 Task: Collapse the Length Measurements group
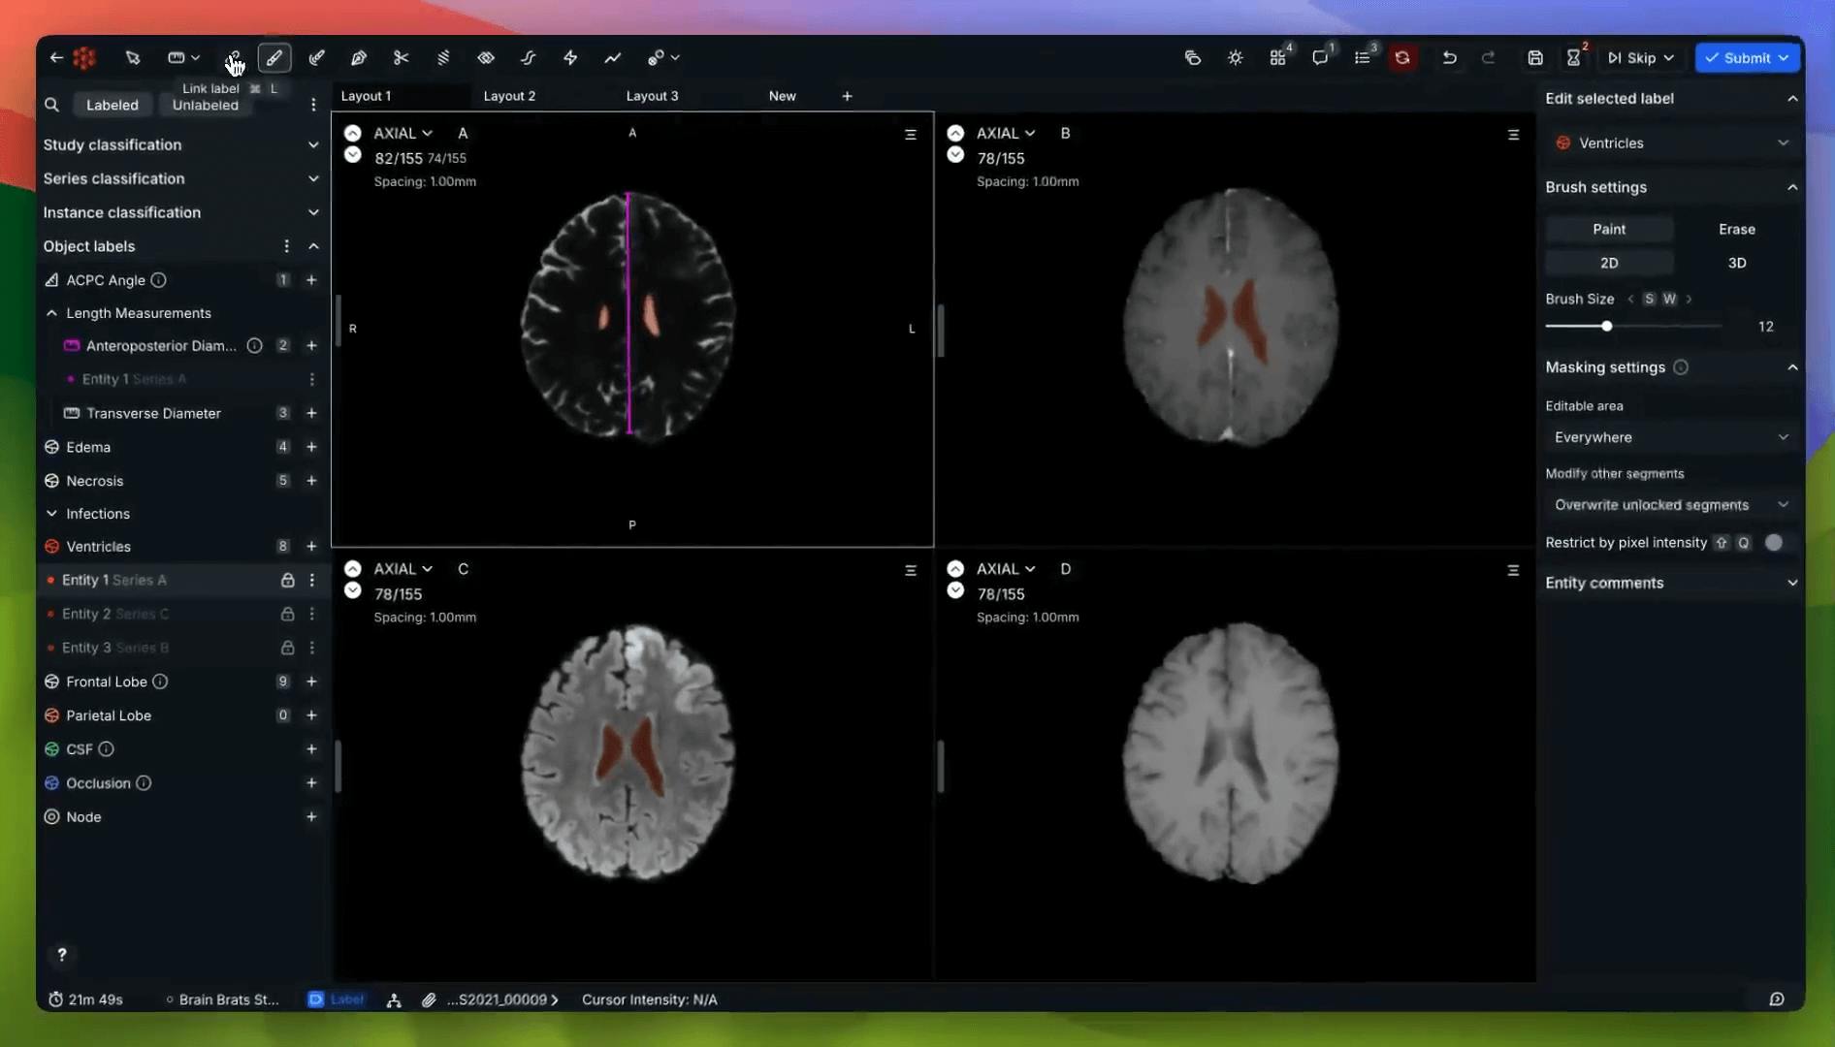point(51,313)
